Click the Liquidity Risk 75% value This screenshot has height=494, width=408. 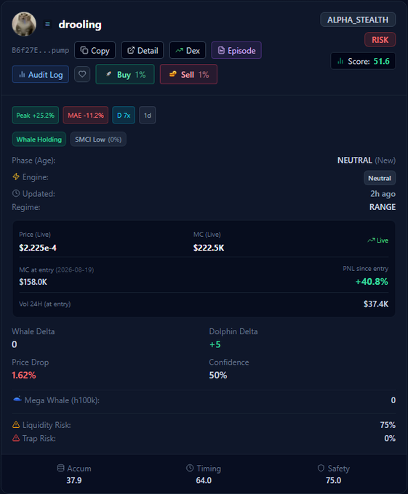click(x=388, y=425)
